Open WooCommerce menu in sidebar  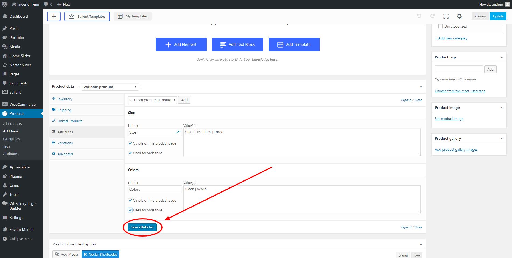coord(22,104)
